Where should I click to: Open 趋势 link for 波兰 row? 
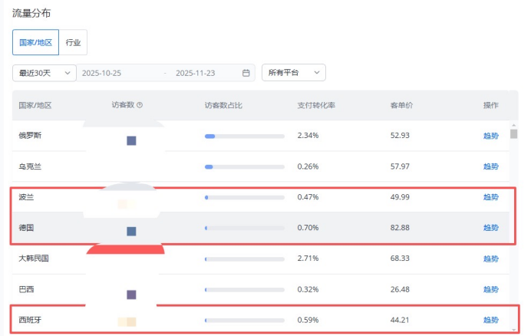tap(490, 197)
